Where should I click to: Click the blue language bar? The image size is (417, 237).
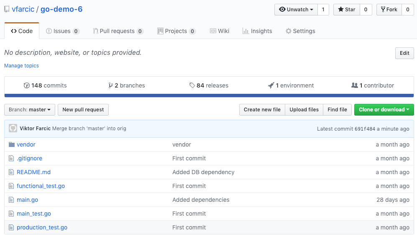tap(209, 95)
